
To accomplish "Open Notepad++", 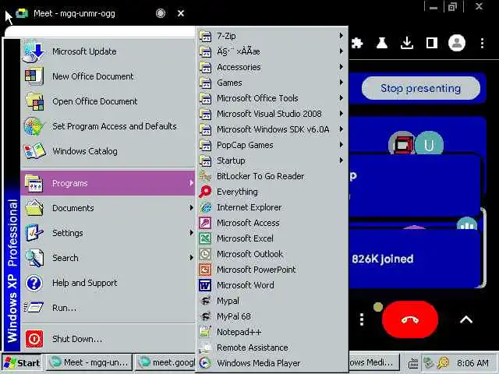I will (272, 332).
